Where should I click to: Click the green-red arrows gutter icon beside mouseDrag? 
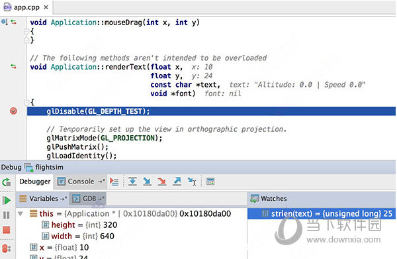[x=14, y=23]
